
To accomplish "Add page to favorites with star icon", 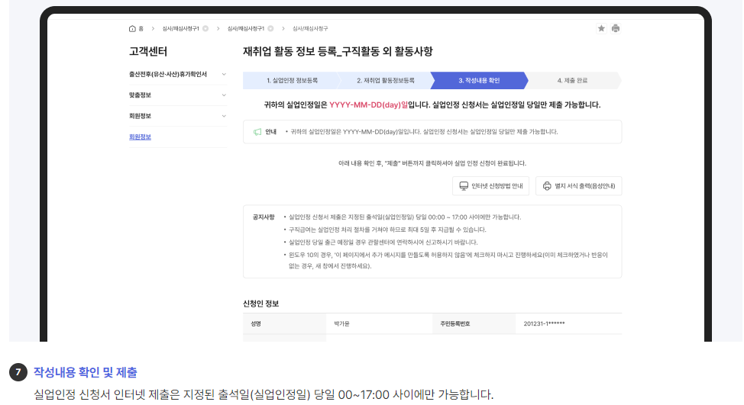I will pos(601,28).
